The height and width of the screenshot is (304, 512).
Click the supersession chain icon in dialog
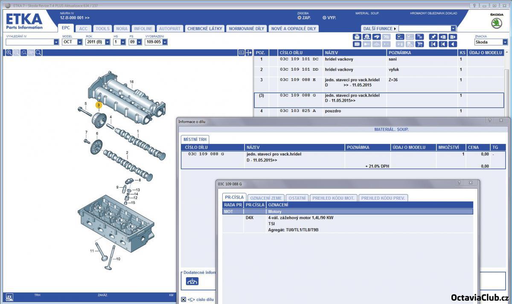[192, 281]
